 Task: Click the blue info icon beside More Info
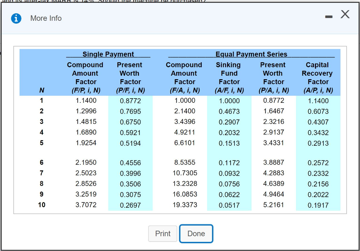(16, 18)
